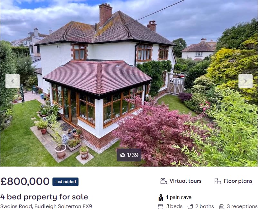Click the armchair icon beside 3 receptions
The height and width of the screenshot is (210, 260).
(222, 206)
